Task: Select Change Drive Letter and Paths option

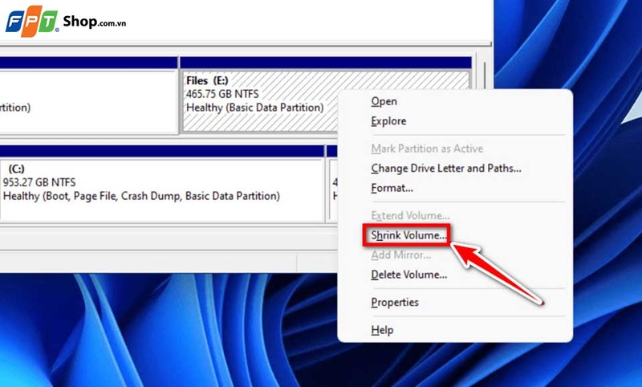Action: point(446,169)
